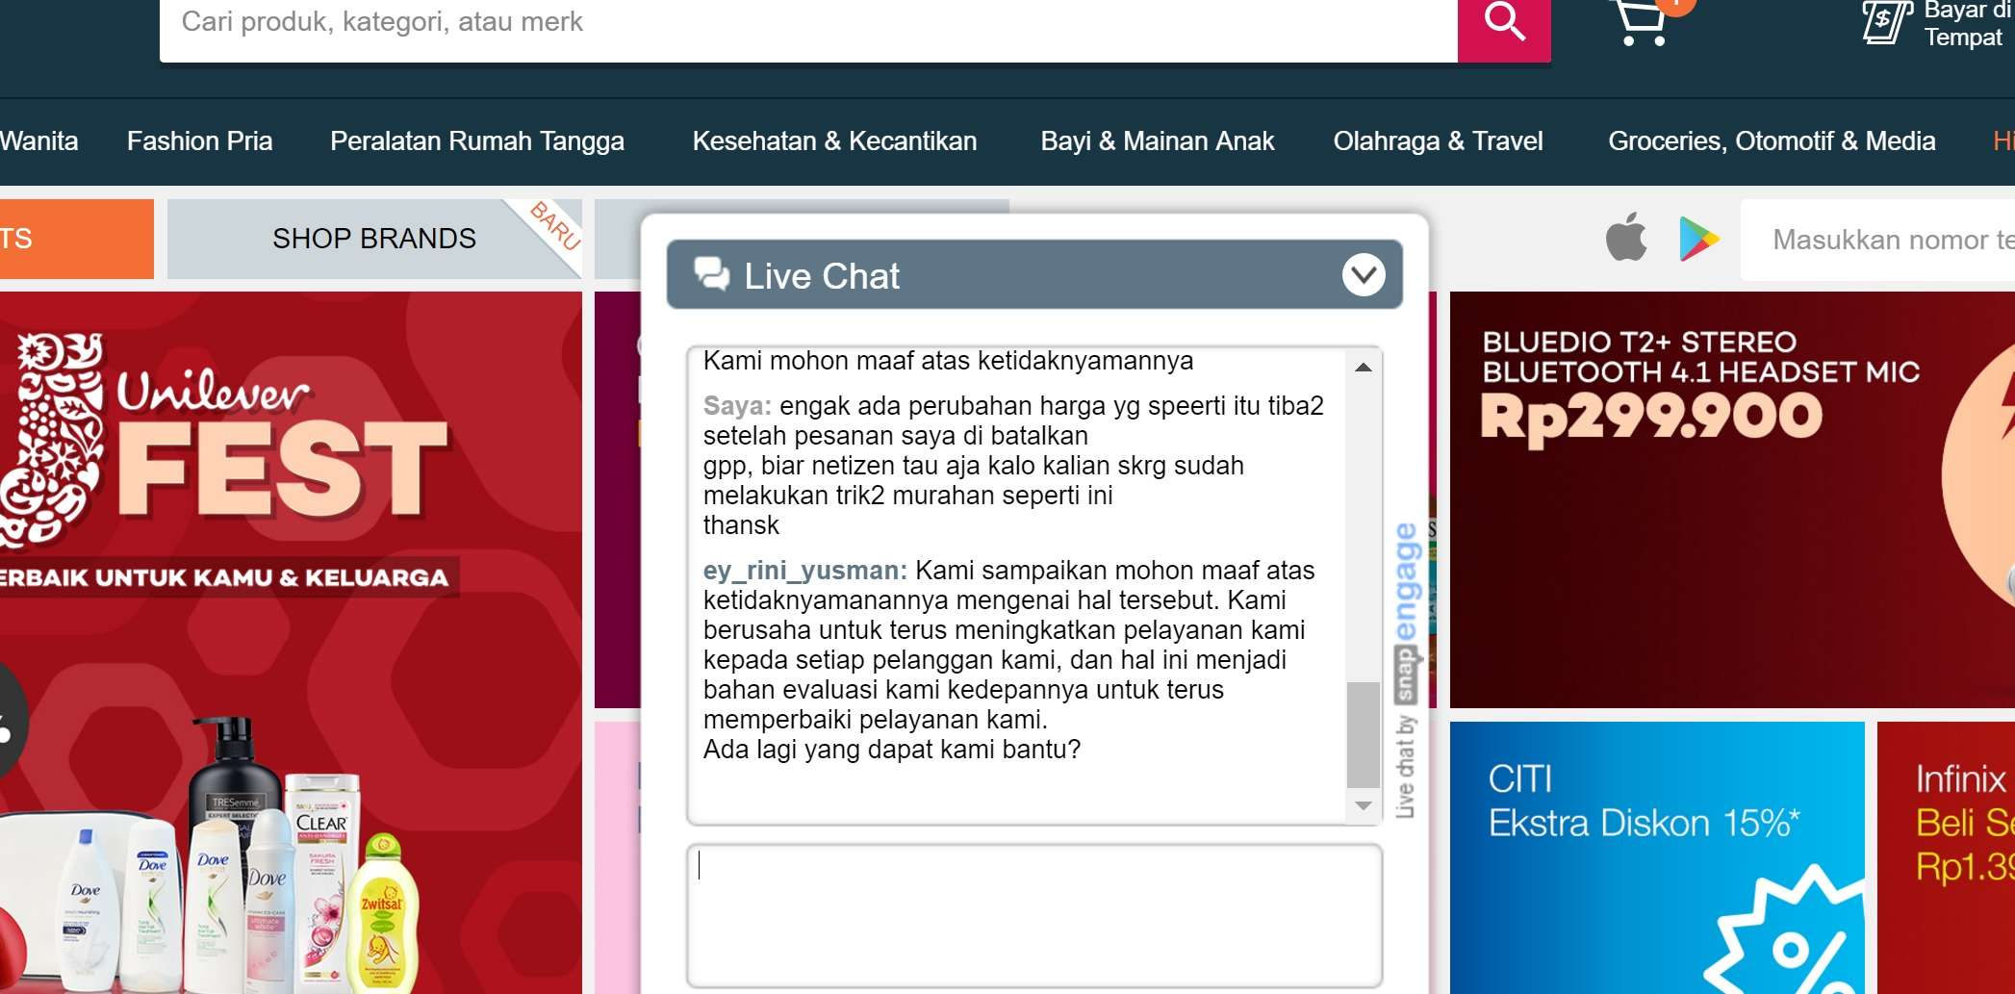Viewport: 2015px width, 994px height.
Task: Click the Live Chat speech bubbles icon
Action: pos(712,274)
